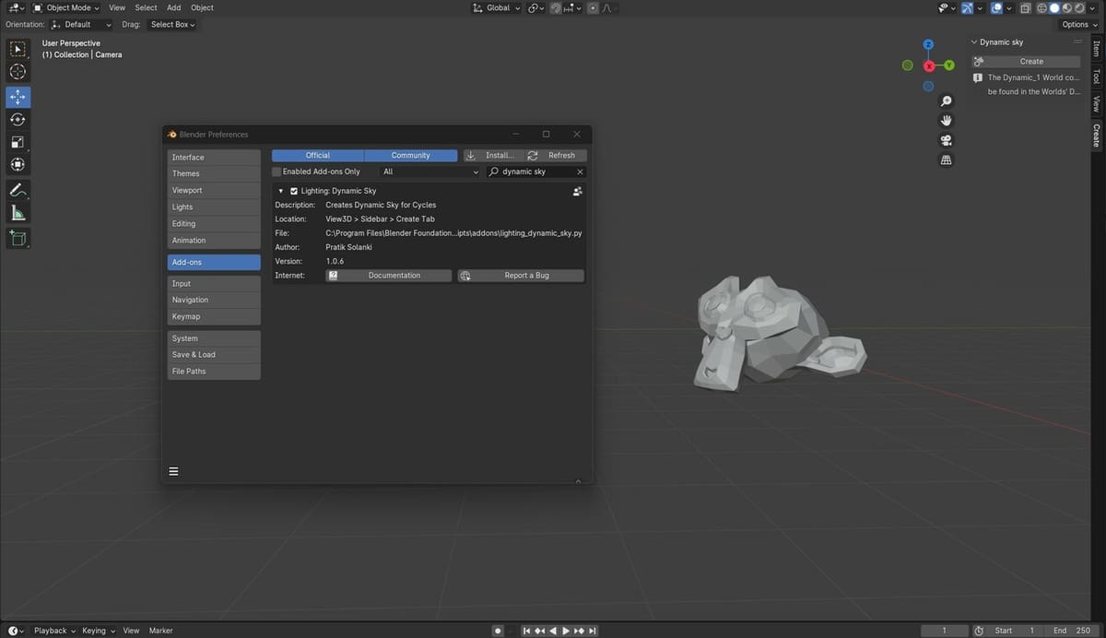
Task: Toggle Official add-ons filter
Action: [x=318, y=156]
